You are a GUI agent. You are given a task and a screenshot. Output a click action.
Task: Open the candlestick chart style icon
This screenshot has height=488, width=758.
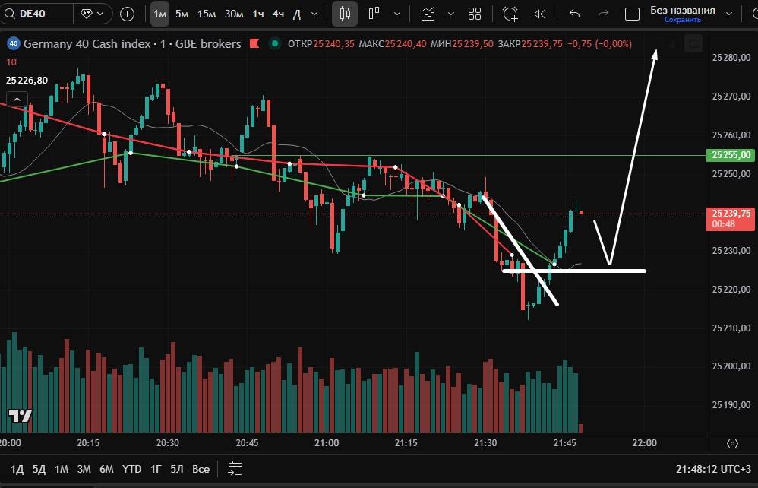tap(345, 14)
